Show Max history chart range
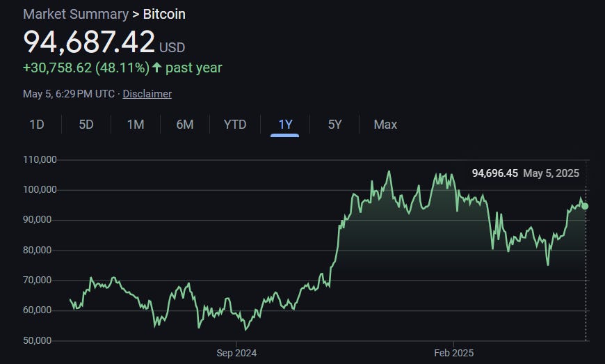 tap(385, 125)
